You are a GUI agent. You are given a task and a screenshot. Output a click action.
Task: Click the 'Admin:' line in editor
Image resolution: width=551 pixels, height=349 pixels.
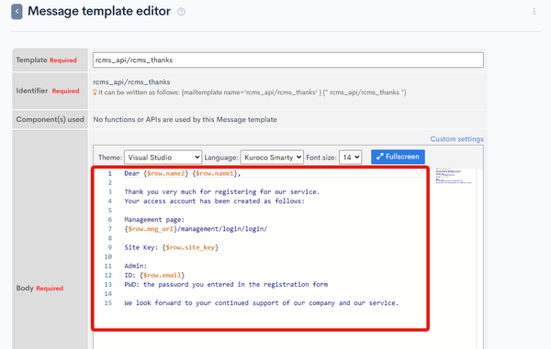tap(136, 266)
